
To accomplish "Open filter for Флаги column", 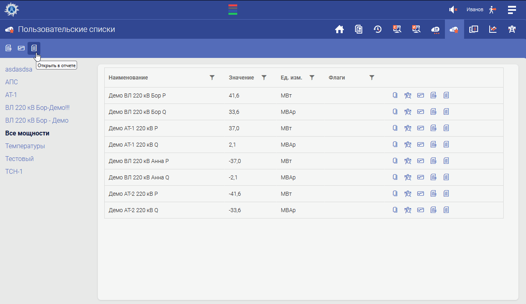I will click(x=372, y=77).
